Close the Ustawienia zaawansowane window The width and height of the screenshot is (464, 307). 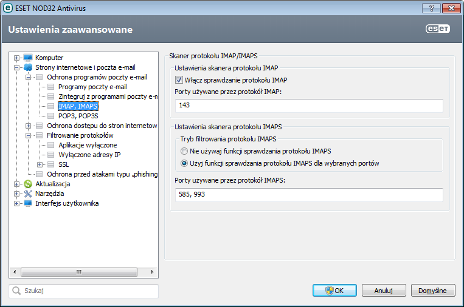coord(451,8)
